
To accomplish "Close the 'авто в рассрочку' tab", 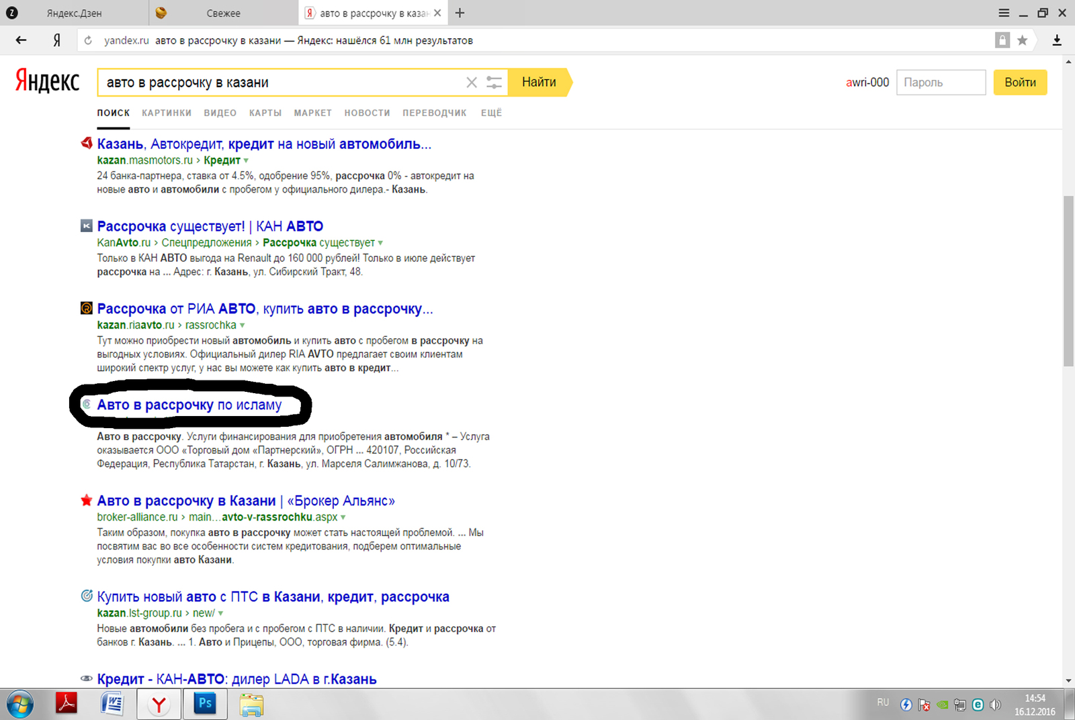I will tap(437, 13).
